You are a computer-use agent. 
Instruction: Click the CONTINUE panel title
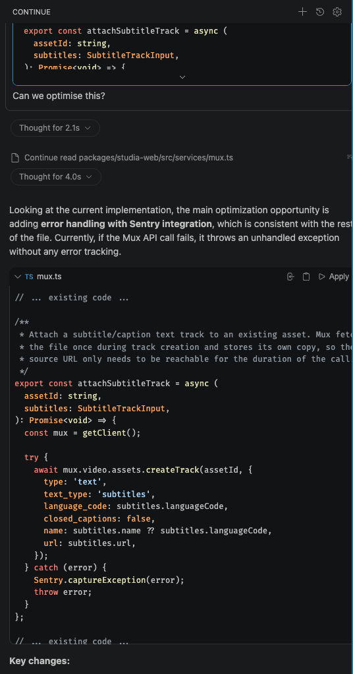[32, 12]
